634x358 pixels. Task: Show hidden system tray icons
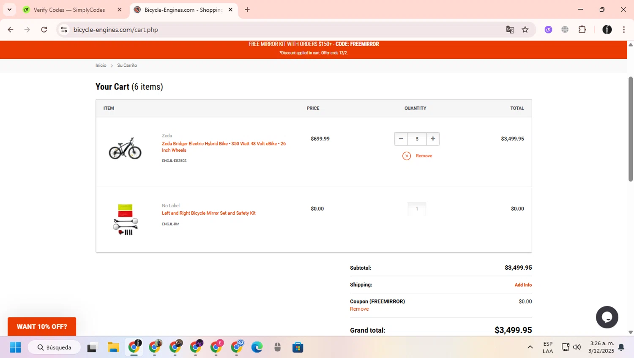530,347
